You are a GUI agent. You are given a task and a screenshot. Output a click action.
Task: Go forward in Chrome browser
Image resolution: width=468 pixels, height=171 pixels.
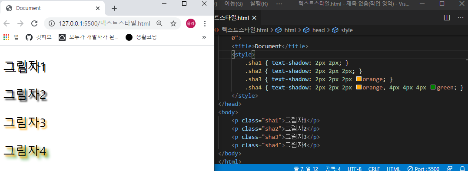tap(20, 23)
